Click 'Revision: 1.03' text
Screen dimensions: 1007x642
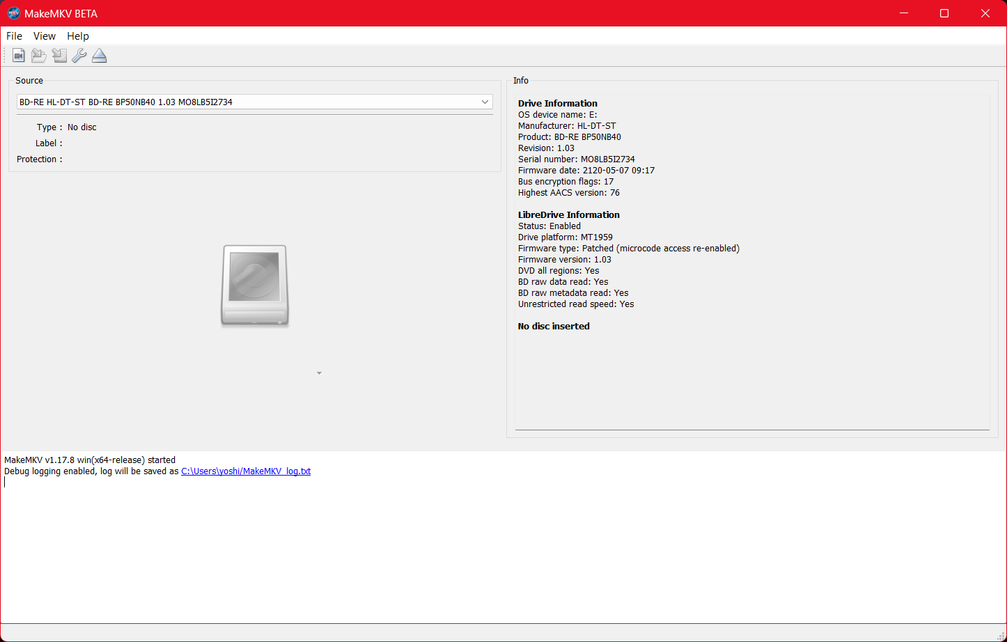point(547,148)
